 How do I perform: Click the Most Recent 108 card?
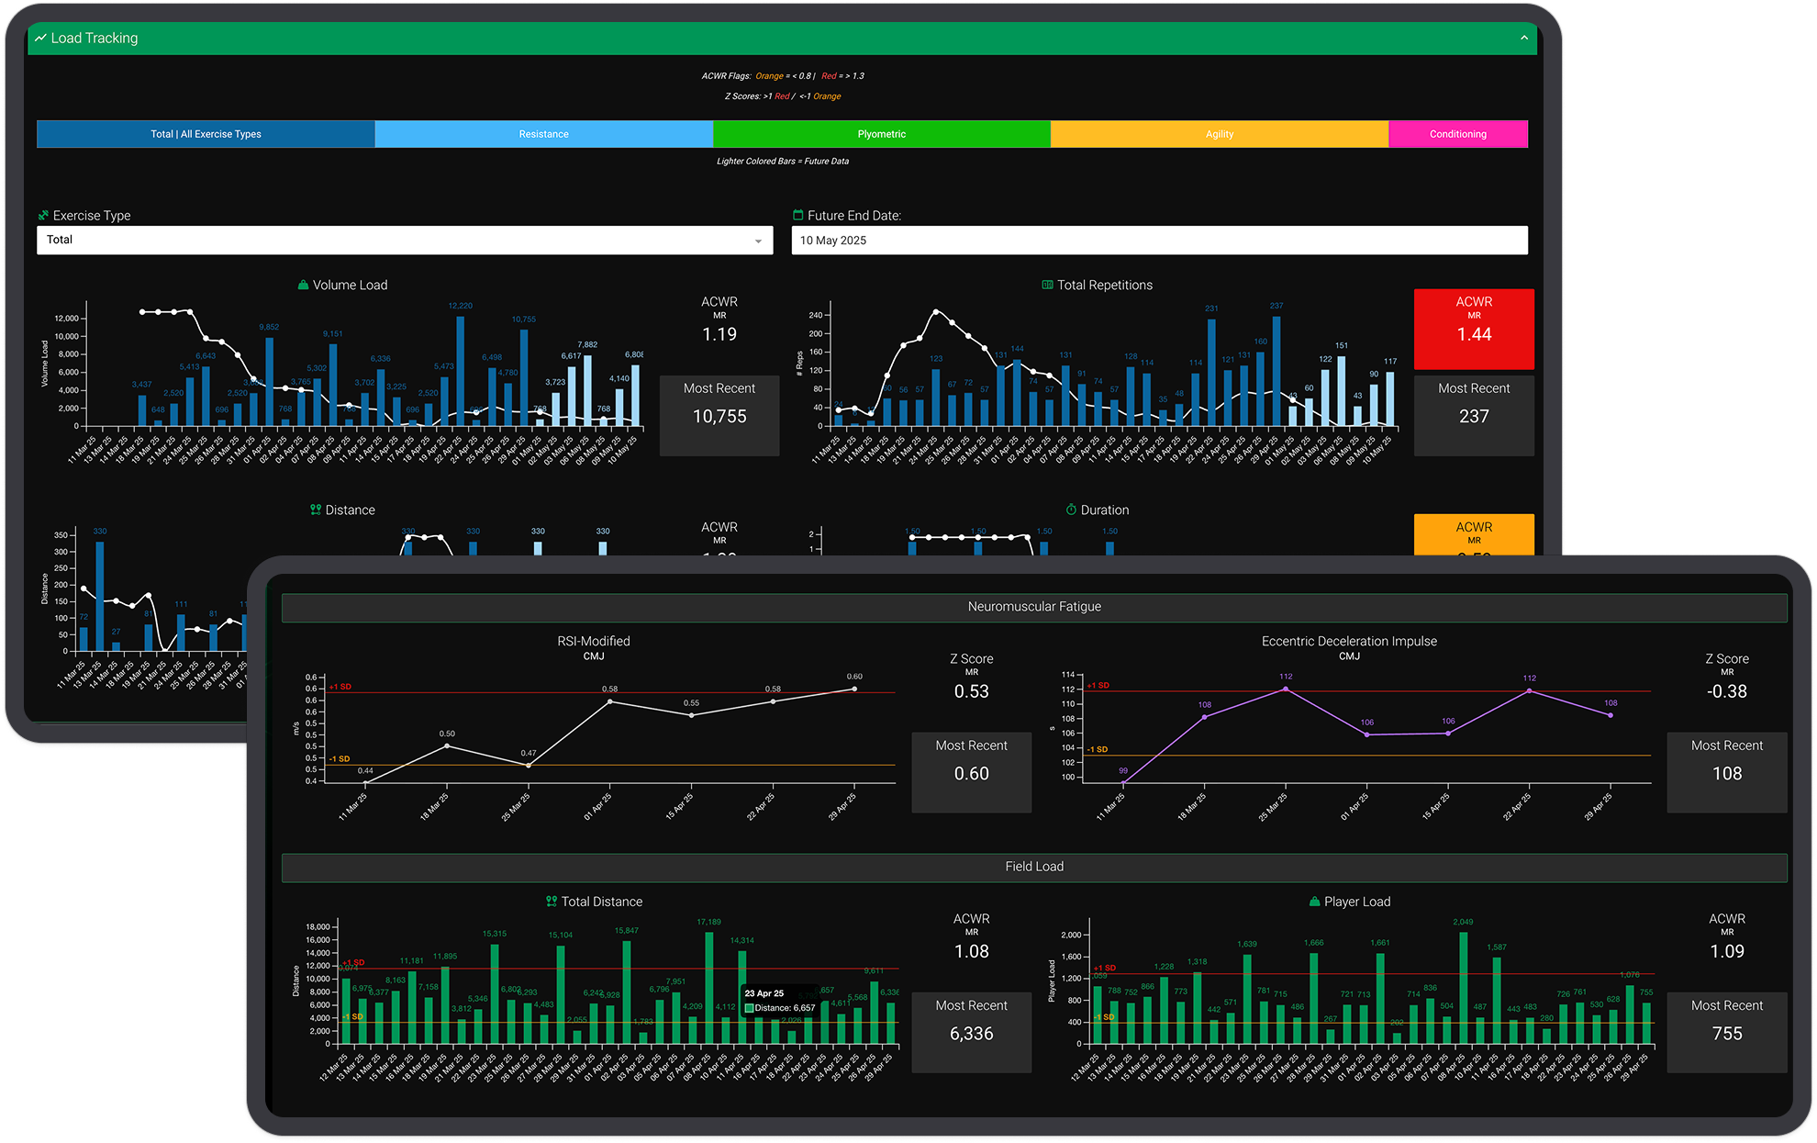1727,772
